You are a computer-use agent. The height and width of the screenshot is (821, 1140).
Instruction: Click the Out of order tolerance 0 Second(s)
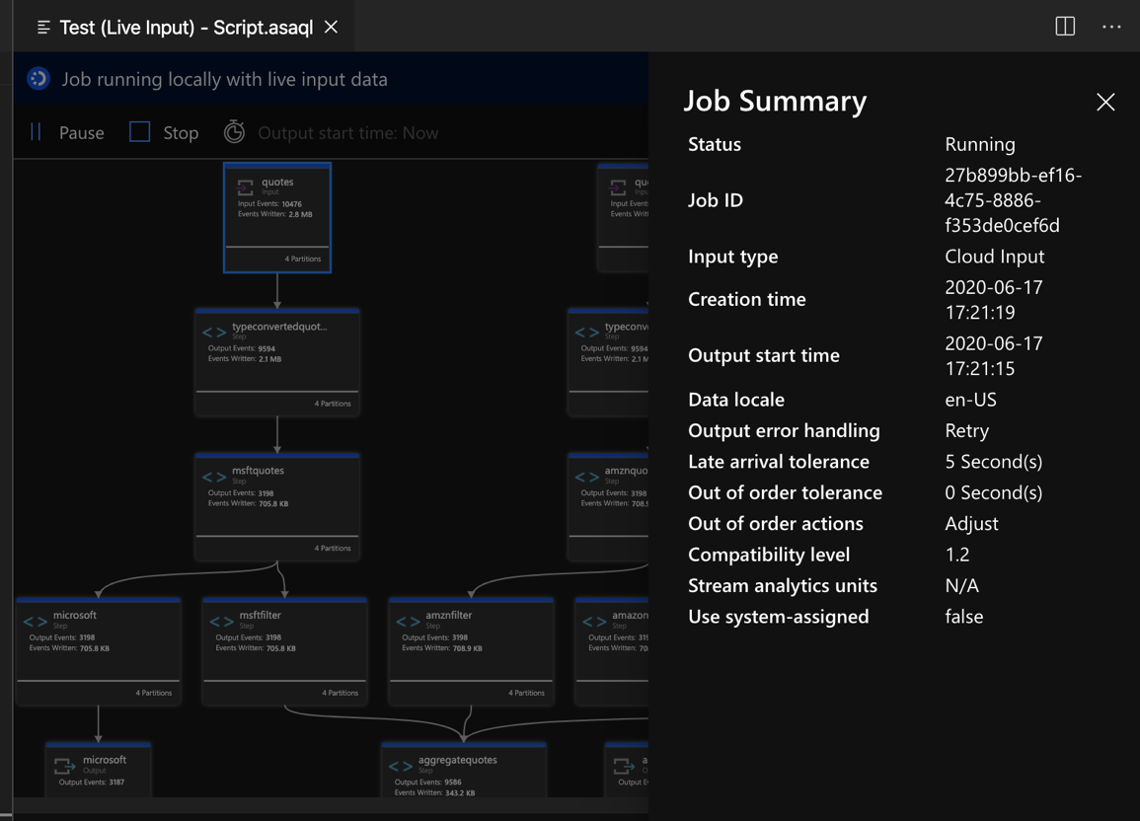click(x=993, y=492)
